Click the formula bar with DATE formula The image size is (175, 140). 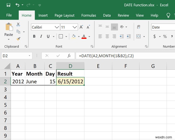[125, 56]
